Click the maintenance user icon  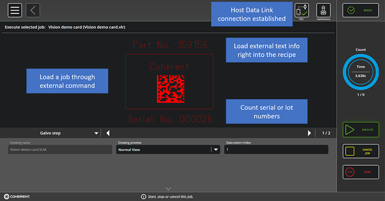323,11
